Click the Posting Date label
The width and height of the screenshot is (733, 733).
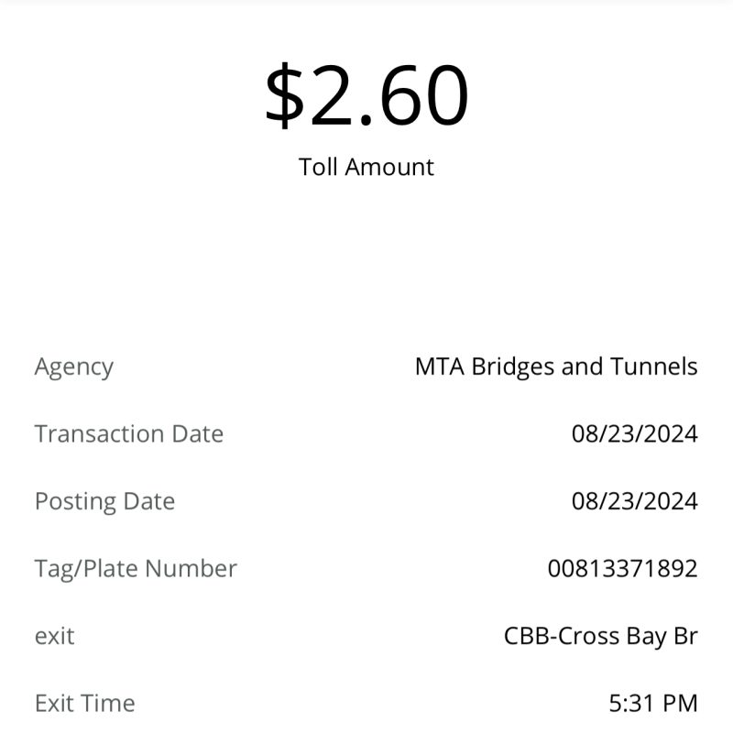(104, 501)
